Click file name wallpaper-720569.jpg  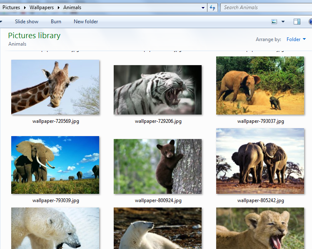click(x=56, y=121)
